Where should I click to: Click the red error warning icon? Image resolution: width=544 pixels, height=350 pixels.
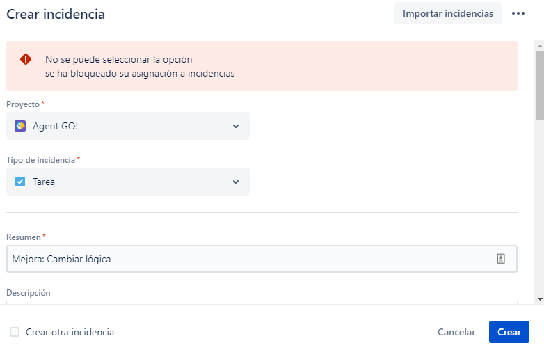tap(26, 60)
